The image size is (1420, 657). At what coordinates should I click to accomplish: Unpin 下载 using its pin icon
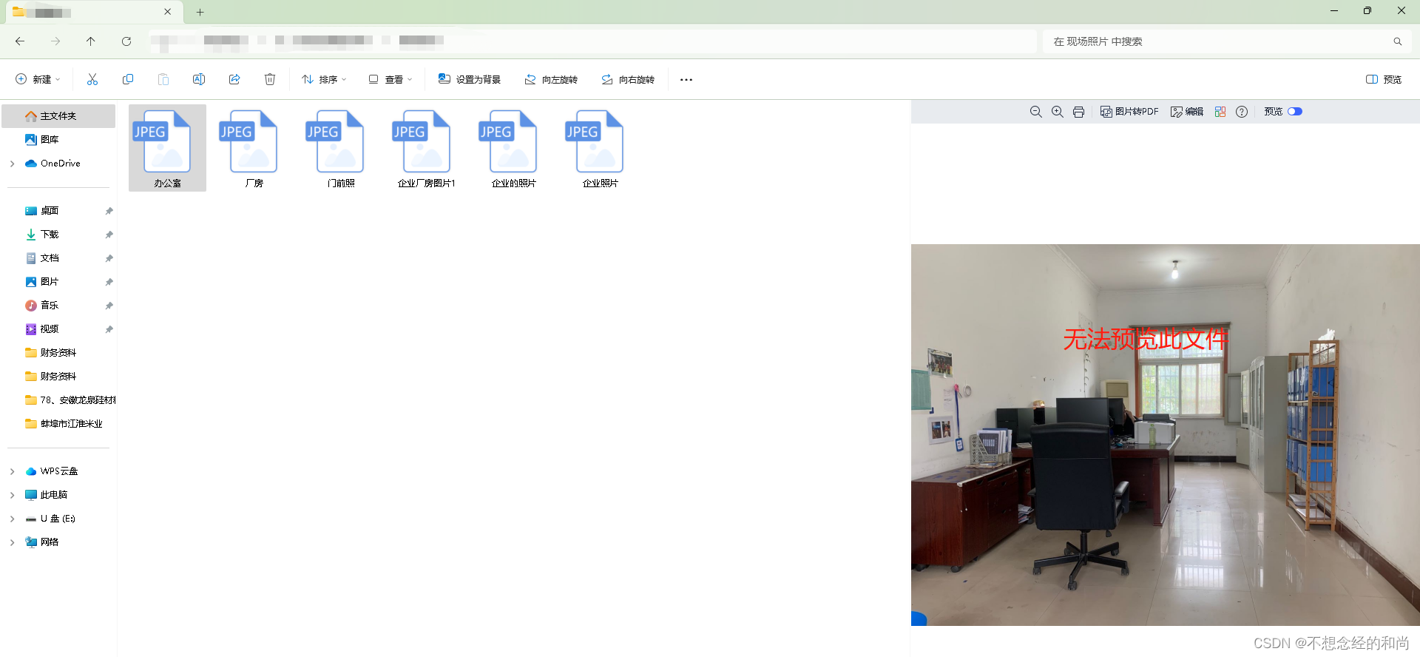(x=109, y=235)
